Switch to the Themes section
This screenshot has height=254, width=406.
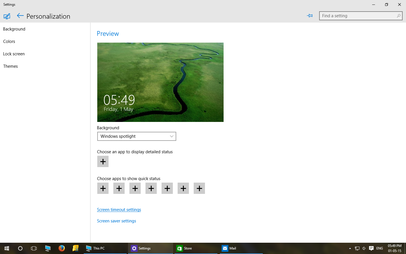10,66
